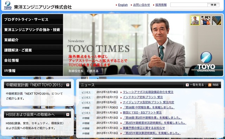
Task: Select 課題解決・ご提案 in the side menu
Action: 32,50
